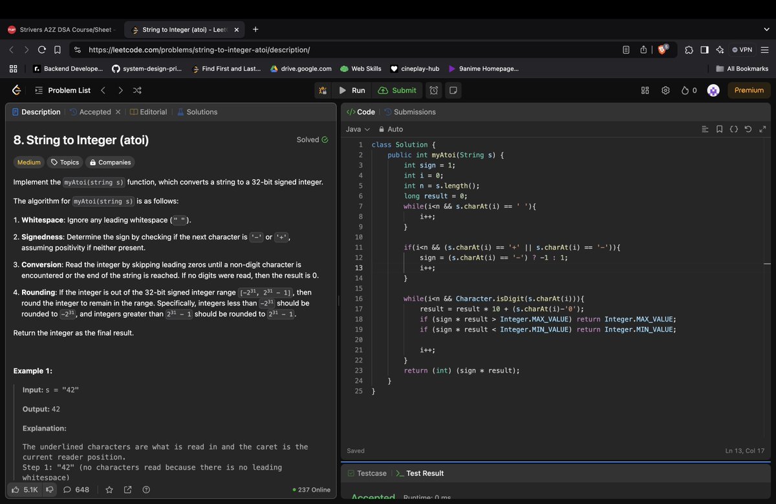Screen dimensions: 776x504
Task: Open Backend Developer bookmark
Action: [x=68, y=69]
